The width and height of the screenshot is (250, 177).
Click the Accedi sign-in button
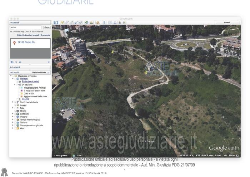coord(227,23)
